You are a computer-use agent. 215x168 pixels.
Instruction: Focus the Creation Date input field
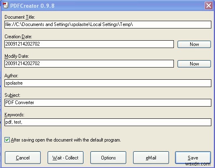pos(89,44)
